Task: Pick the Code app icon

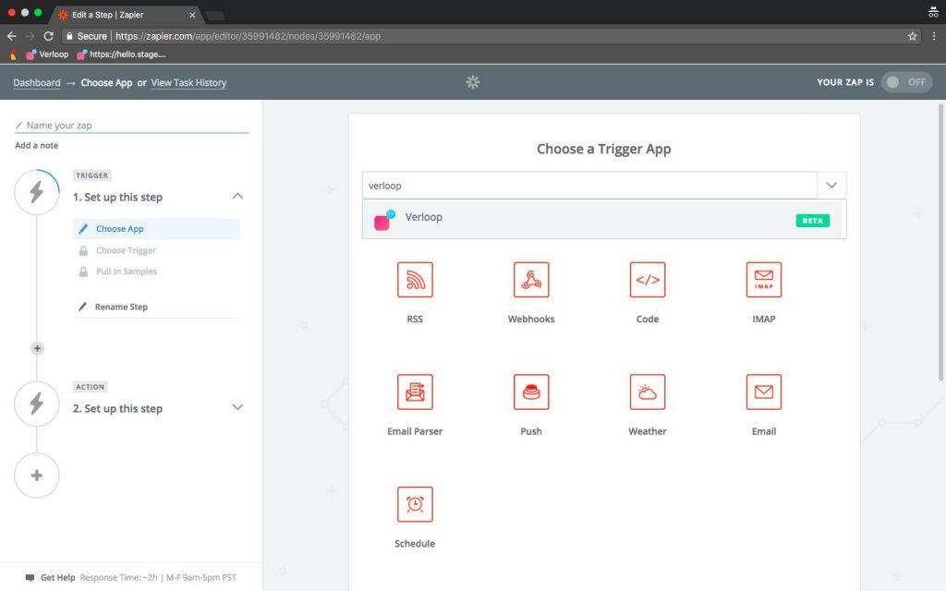Action: point(648,279)
